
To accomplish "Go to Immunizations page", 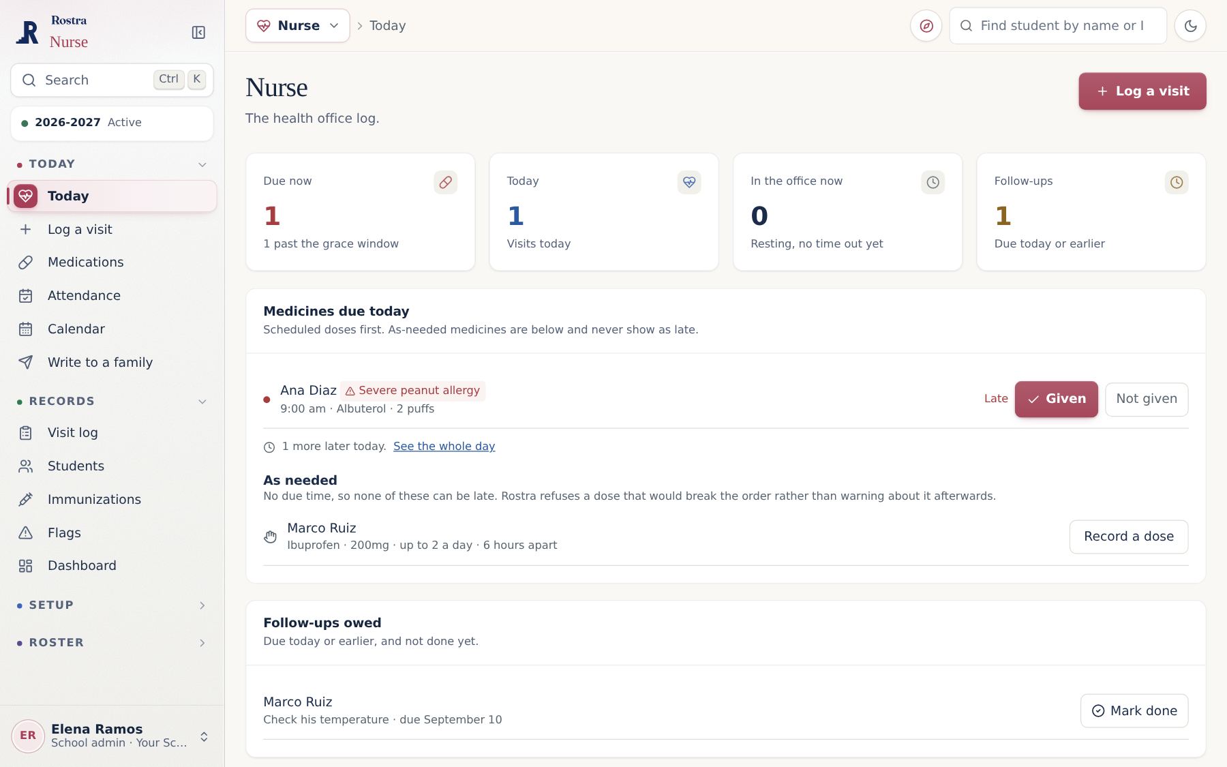I will click(112, 500).
